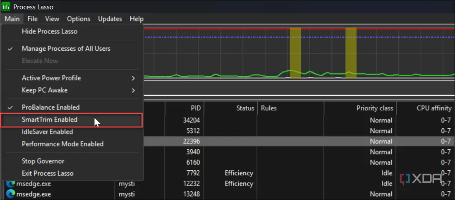Click the first yellow band in the graph
455x200 pixels.
295,53
